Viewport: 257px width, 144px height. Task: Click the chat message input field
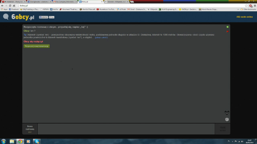click(x=126, y=129)
